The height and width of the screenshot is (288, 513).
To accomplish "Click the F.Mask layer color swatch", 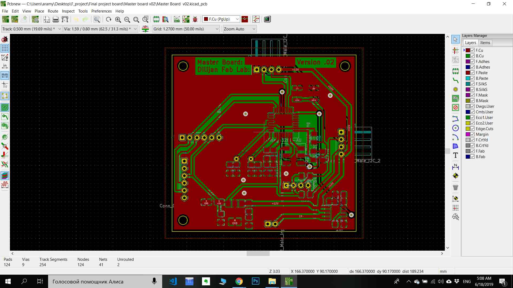I will [468, 95].
